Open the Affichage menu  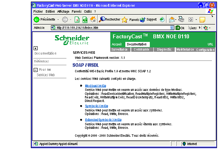point(63,11)
